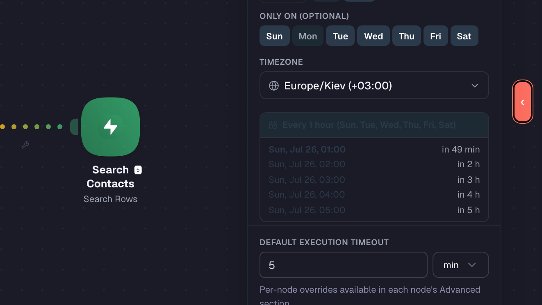Toggle the Fri day chip
The height and width of the screenshot is (305, 542).
(x=436, y=36)
